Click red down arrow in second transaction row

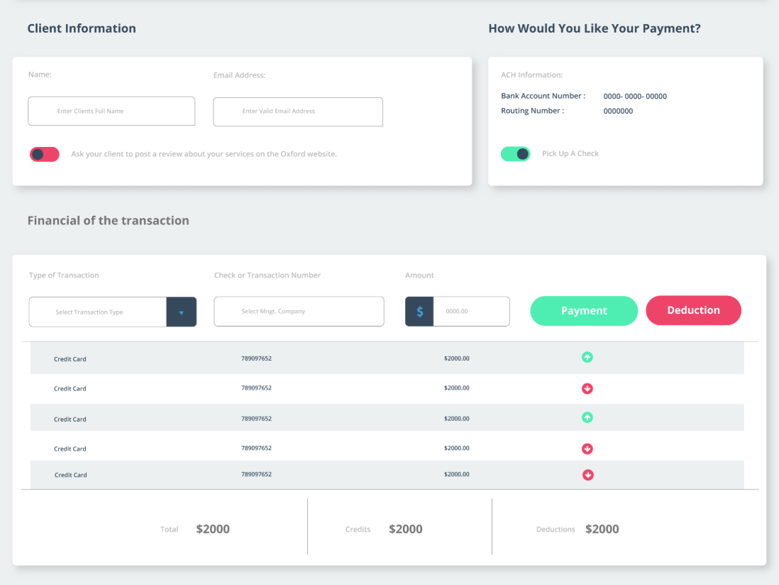click(587, 389)
